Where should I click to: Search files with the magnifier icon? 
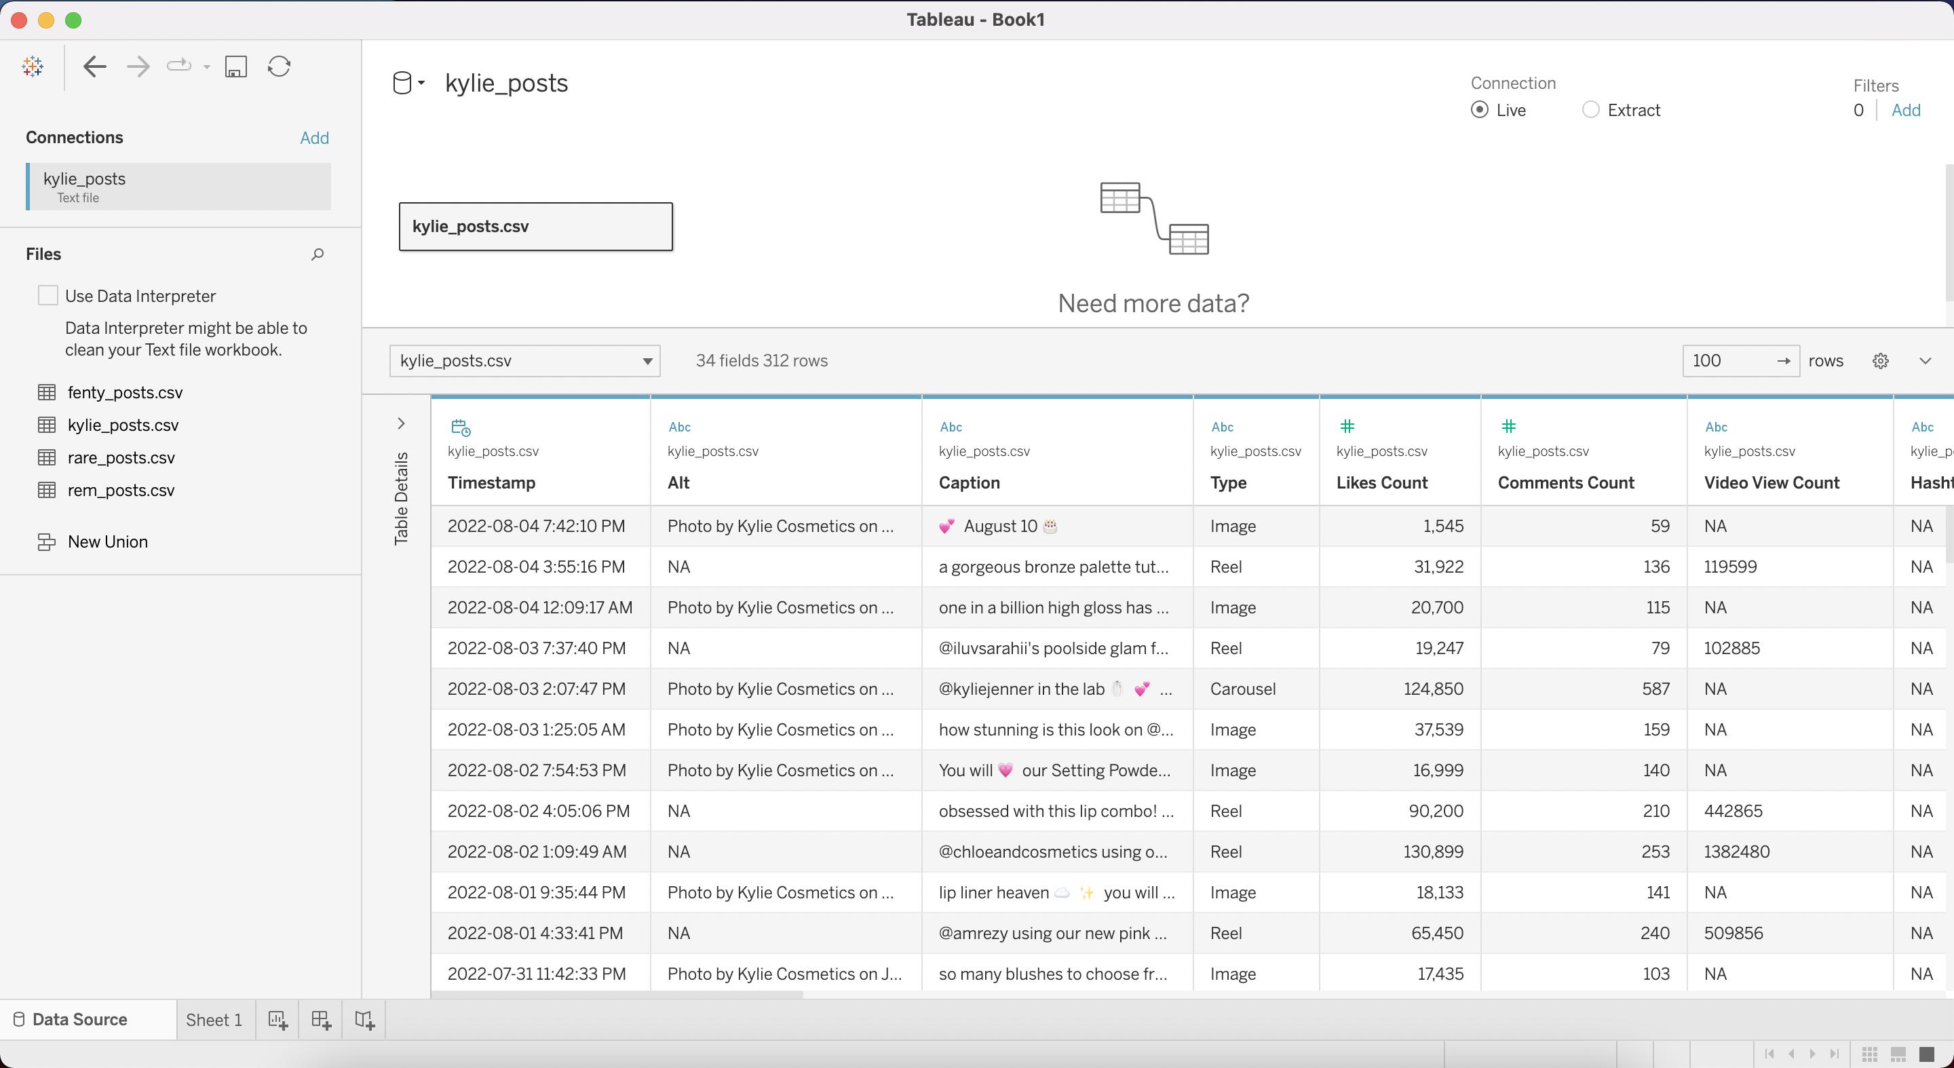click(318, 254)
